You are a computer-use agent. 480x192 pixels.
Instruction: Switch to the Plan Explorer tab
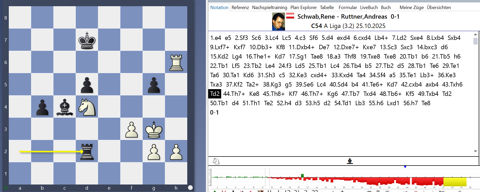[x=304, y=8]
